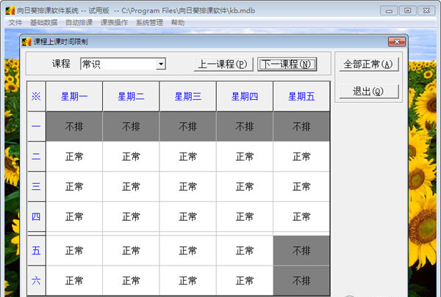This screenshot has width=441, height=297.
Task: Click the 上一课程(P) button
Action: tap(222, 65)
